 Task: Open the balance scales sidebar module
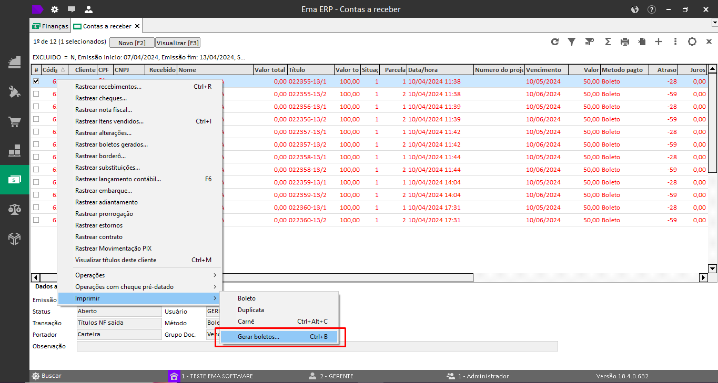[15, 209]
